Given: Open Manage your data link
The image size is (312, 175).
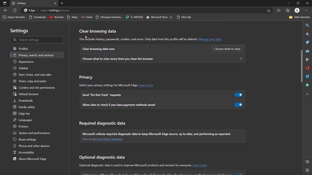Looking at the screenshot, I should pos(210,39).
